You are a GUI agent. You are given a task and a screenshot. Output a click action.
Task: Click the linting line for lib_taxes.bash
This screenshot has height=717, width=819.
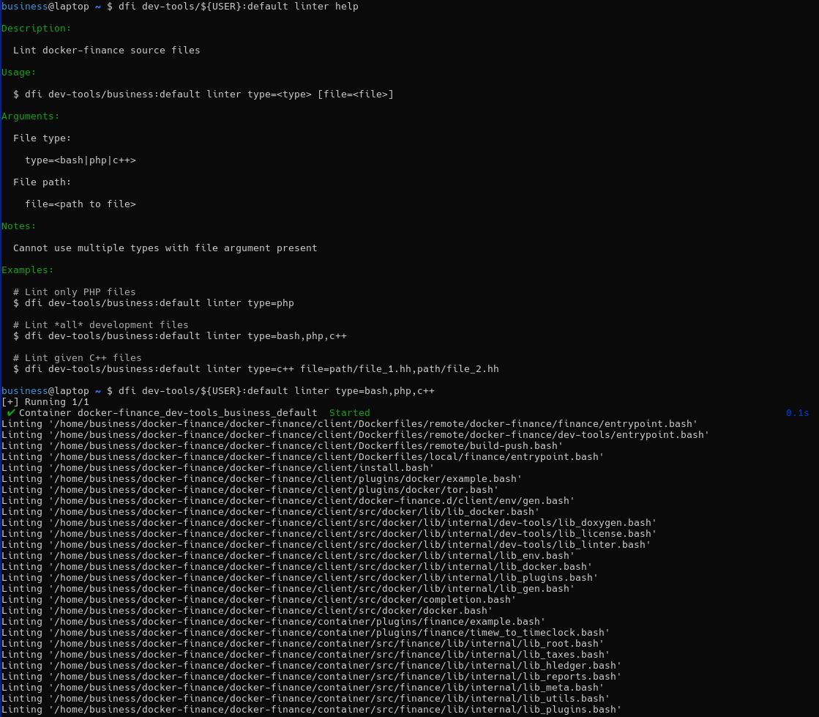[306, 655]
